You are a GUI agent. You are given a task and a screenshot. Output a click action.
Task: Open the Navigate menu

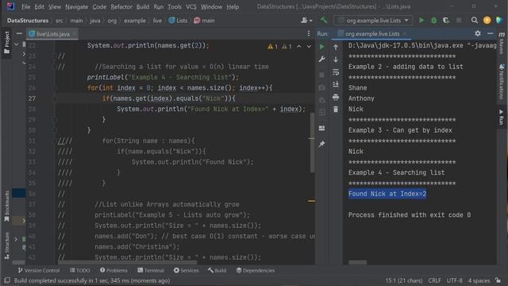point(76,6)
